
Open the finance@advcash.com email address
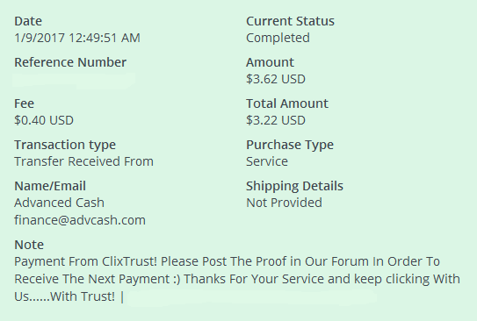(80, 220)
